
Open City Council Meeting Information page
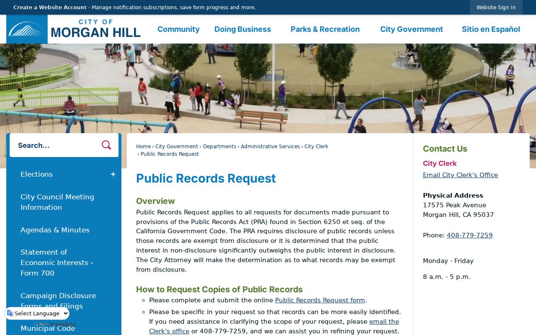pyautogui.click(x=57, y=202)
